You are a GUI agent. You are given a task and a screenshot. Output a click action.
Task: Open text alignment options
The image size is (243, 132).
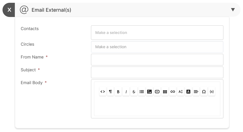pos(196,92)
